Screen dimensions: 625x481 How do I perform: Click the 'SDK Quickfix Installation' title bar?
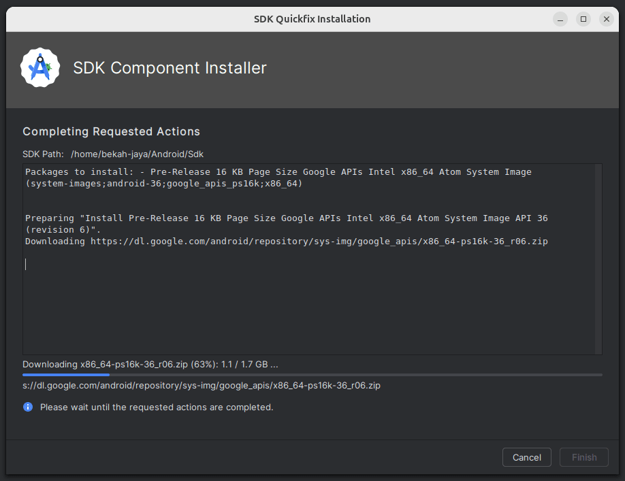(x=312, y=19)
